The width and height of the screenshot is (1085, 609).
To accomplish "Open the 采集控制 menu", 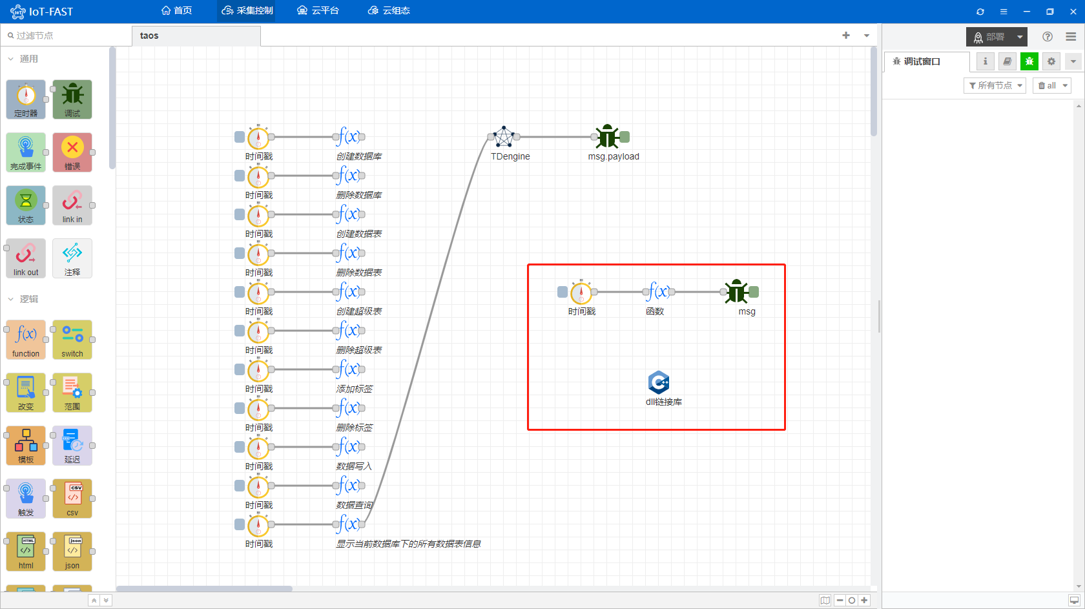I will click(x=247, y=11).
